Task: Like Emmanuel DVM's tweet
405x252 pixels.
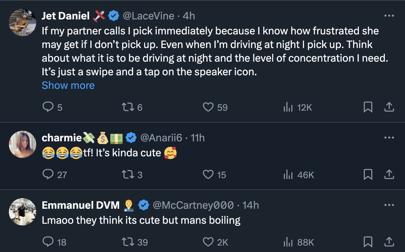Action: pyautogui.click(x=208, y=242)
